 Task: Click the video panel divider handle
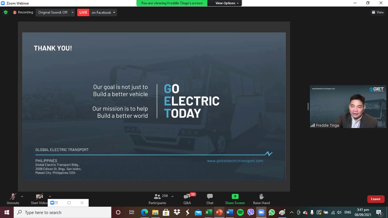point(308,107)
